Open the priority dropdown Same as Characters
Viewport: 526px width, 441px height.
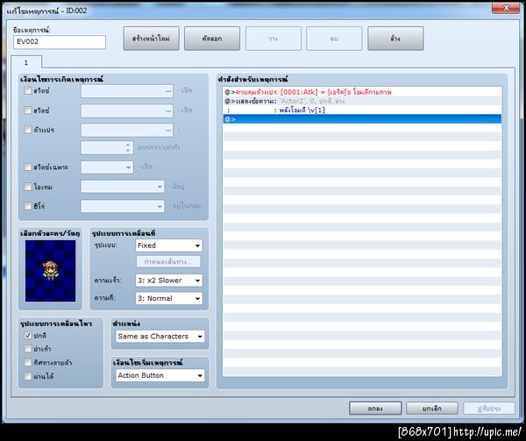[x=160, y=337]
